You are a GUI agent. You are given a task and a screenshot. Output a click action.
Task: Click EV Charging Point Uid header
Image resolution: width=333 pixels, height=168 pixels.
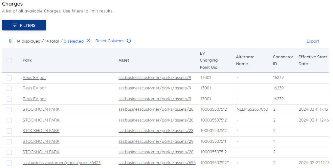209,60
